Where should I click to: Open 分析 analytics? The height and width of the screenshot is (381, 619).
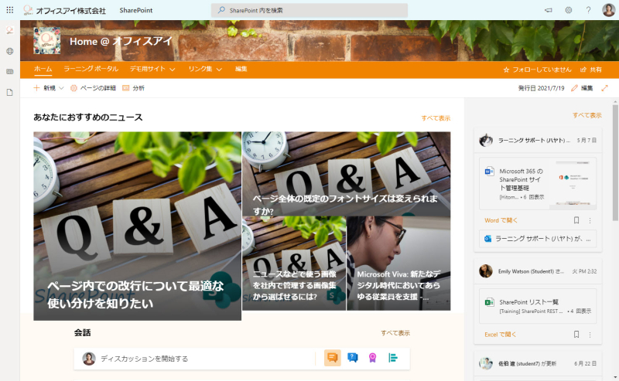point(133,88)
